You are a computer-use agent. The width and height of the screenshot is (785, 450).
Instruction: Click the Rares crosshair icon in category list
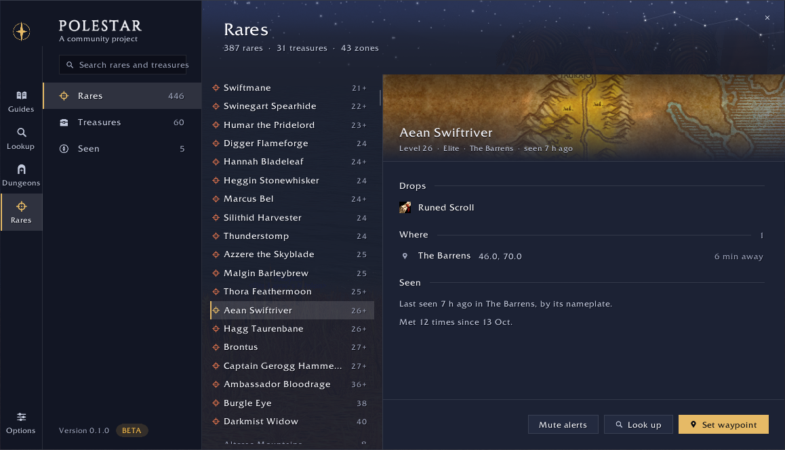click(x=64, y=95)
